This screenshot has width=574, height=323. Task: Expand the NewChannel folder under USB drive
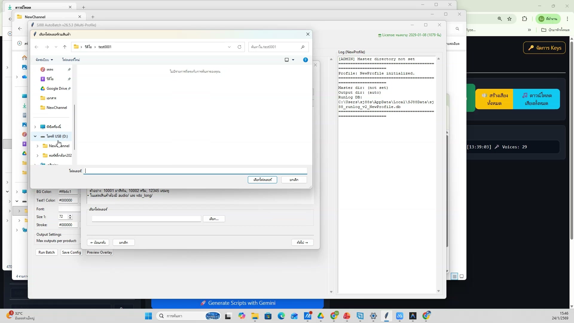pyautogui.click(x=38, y=146)
